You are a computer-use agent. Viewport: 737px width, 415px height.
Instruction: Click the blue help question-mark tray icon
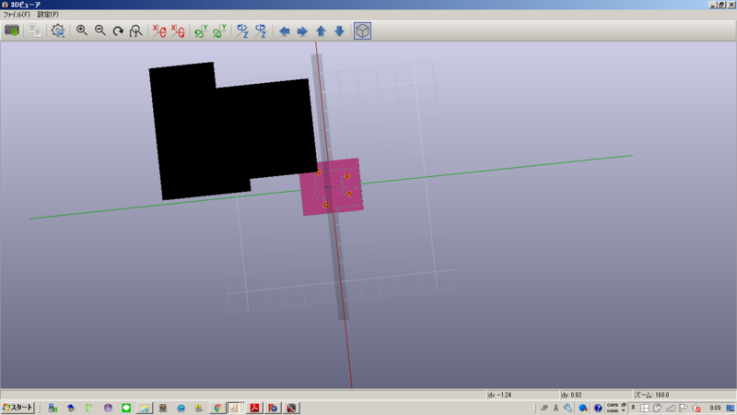[x=597, y=408]
